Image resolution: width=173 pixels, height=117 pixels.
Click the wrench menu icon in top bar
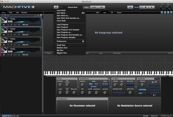[56, 7]
